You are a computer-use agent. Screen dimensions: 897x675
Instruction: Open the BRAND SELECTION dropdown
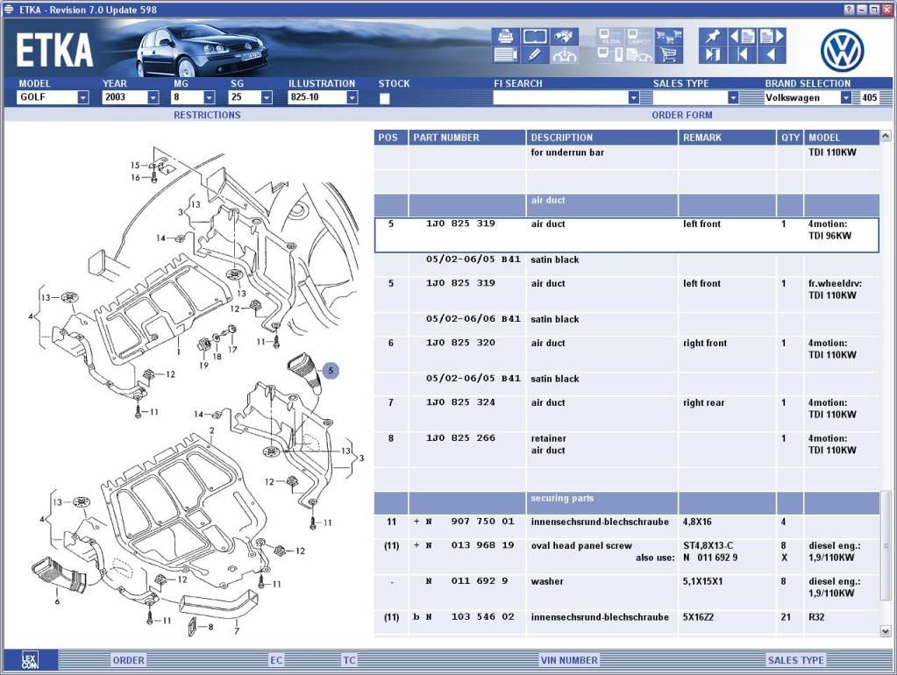pyautogui.click(x=845, y=98)
